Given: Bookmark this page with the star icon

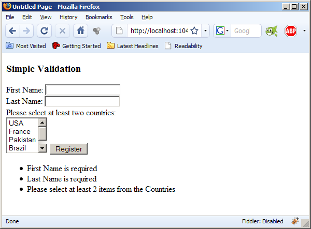Looking at the screenshot, I should (194, 30).
